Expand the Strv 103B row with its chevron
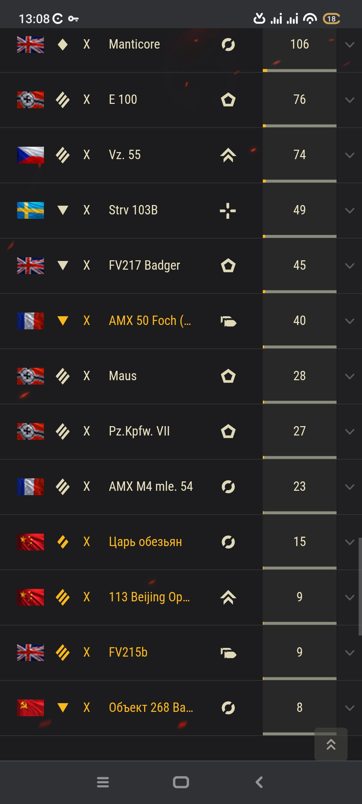 click(350, 211)
